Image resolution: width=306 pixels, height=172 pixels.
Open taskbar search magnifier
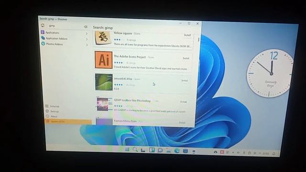tap(135, 150)
